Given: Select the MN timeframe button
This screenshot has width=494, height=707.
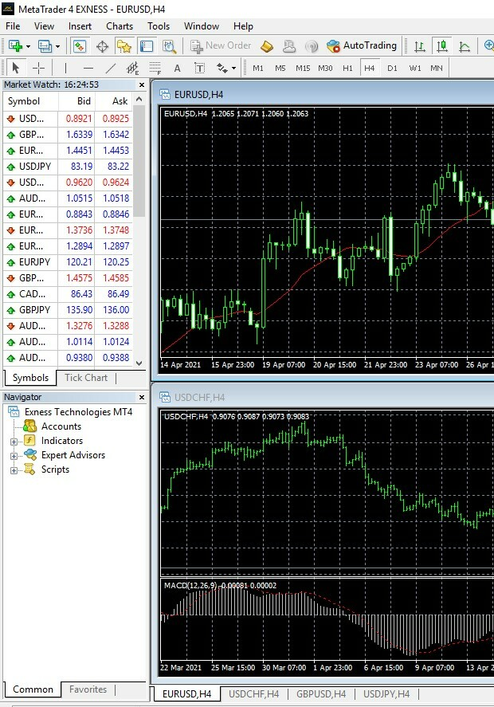Looking at the screenshot, I should [x=437, y=68].
